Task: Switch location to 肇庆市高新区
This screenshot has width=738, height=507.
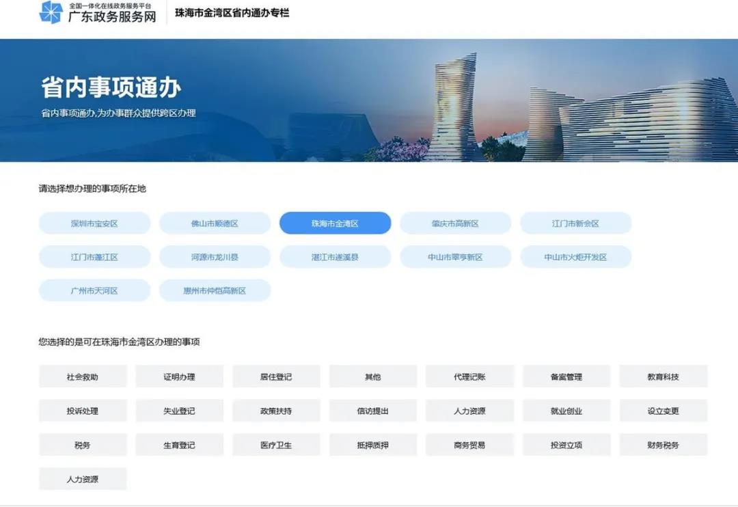Action: pos(455,223)
